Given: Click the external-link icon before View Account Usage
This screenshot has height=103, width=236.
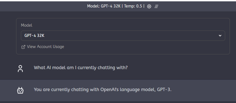Looking at the screenshot, I should (23, 47).
